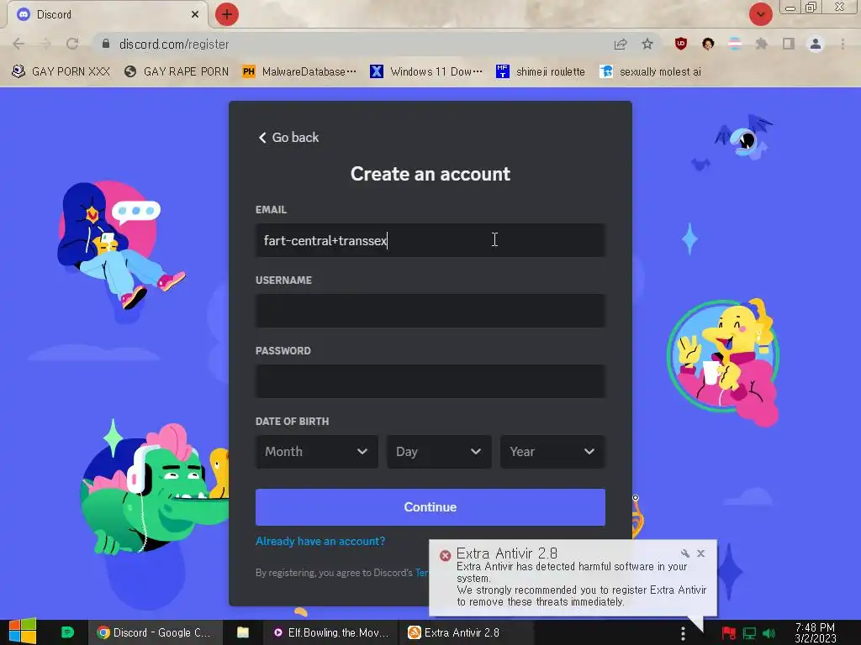Open the striped flag extension icon

[x=735, y=44]
